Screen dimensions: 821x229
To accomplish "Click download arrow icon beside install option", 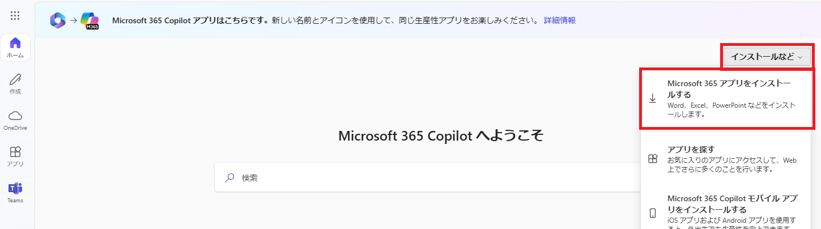I will [x=653, y=99].
